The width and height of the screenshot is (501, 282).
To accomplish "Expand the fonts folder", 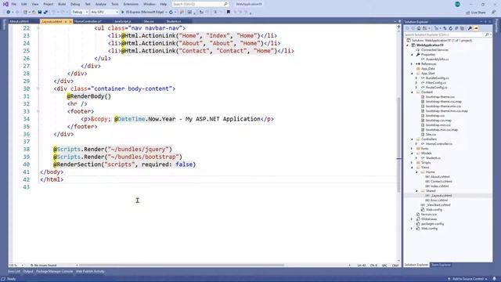I will coord(412,148).
